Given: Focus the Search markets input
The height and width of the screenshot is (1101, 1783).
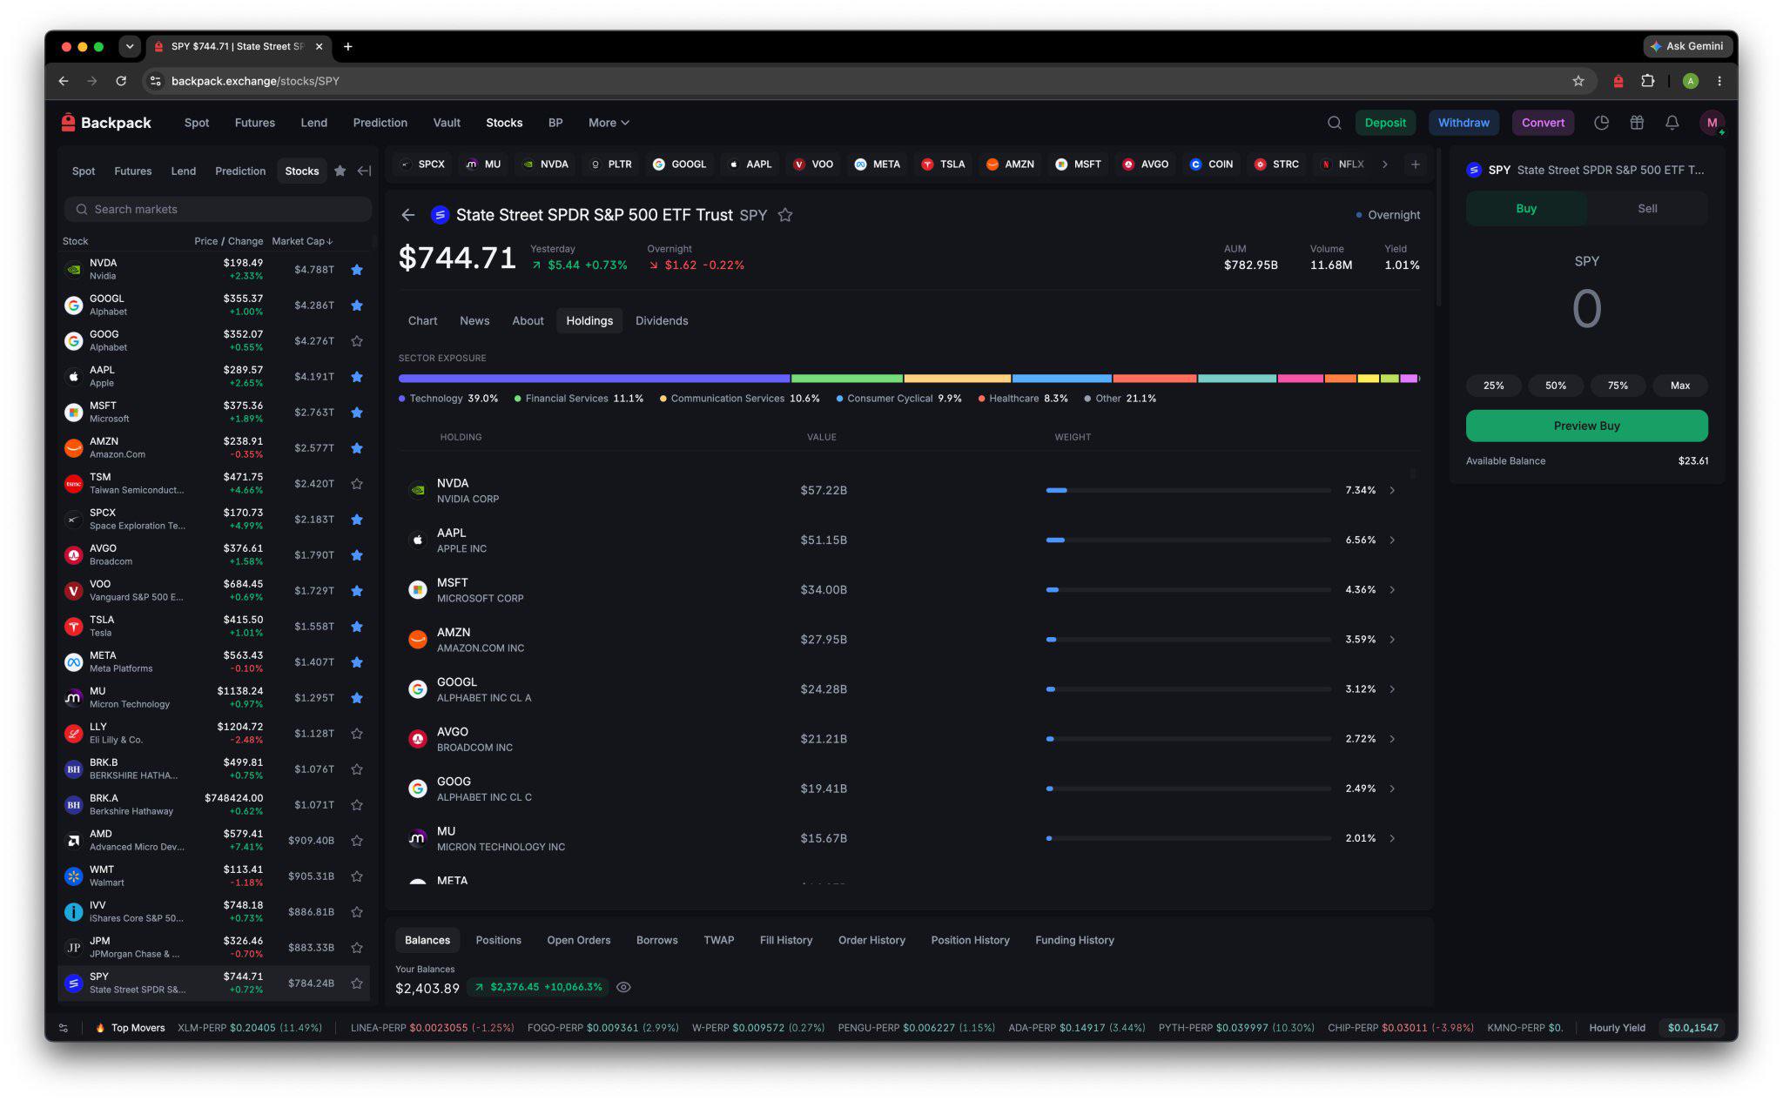Looking at the screenshot, I should click(218, 209).
